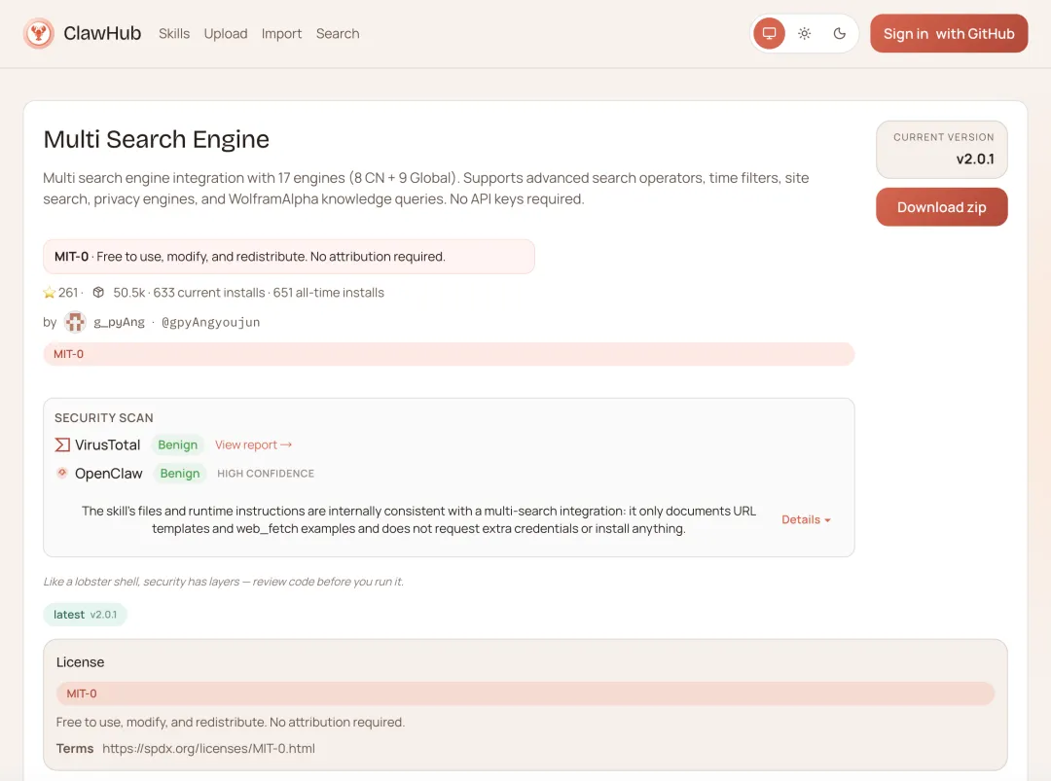Click the OpenClaw scanner icon
The image size is (1051, 781).
pyautogui.click(x=62, y=474)
